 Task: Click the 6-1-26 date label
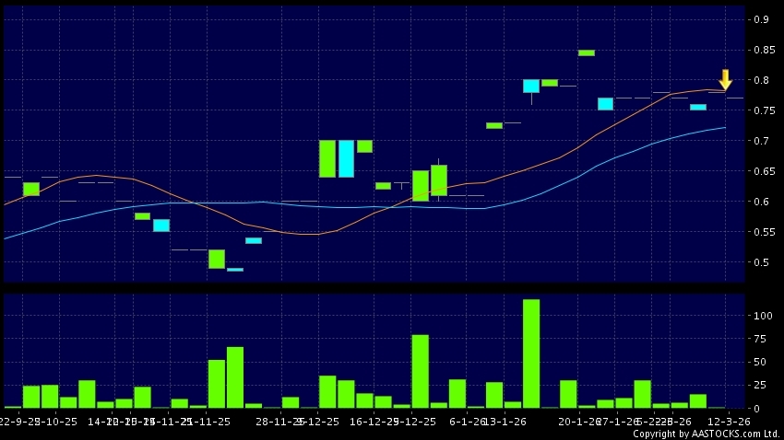pyautogui.click(x=467, y=421)
